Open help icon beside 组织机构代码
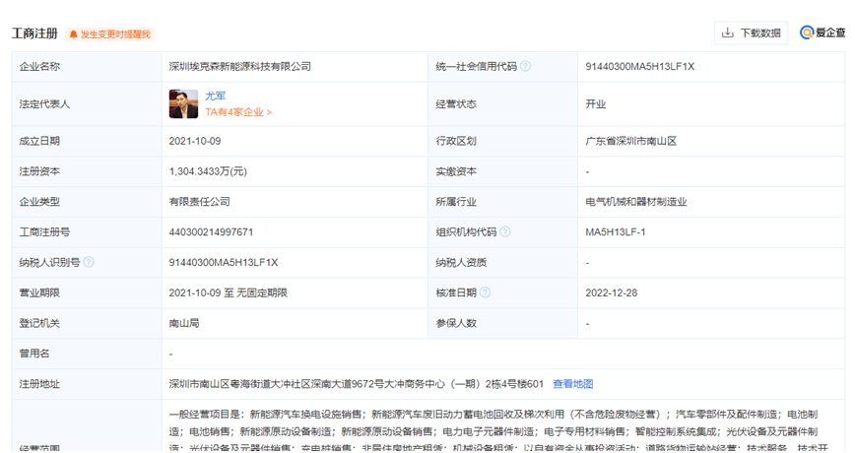The width and height of the screenshot is (856, 453). (505, 232)
